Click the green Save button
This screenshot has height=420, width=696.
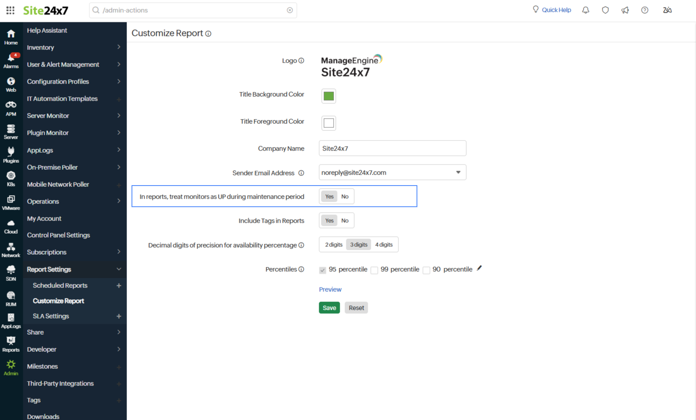click(x=329, y=308)
